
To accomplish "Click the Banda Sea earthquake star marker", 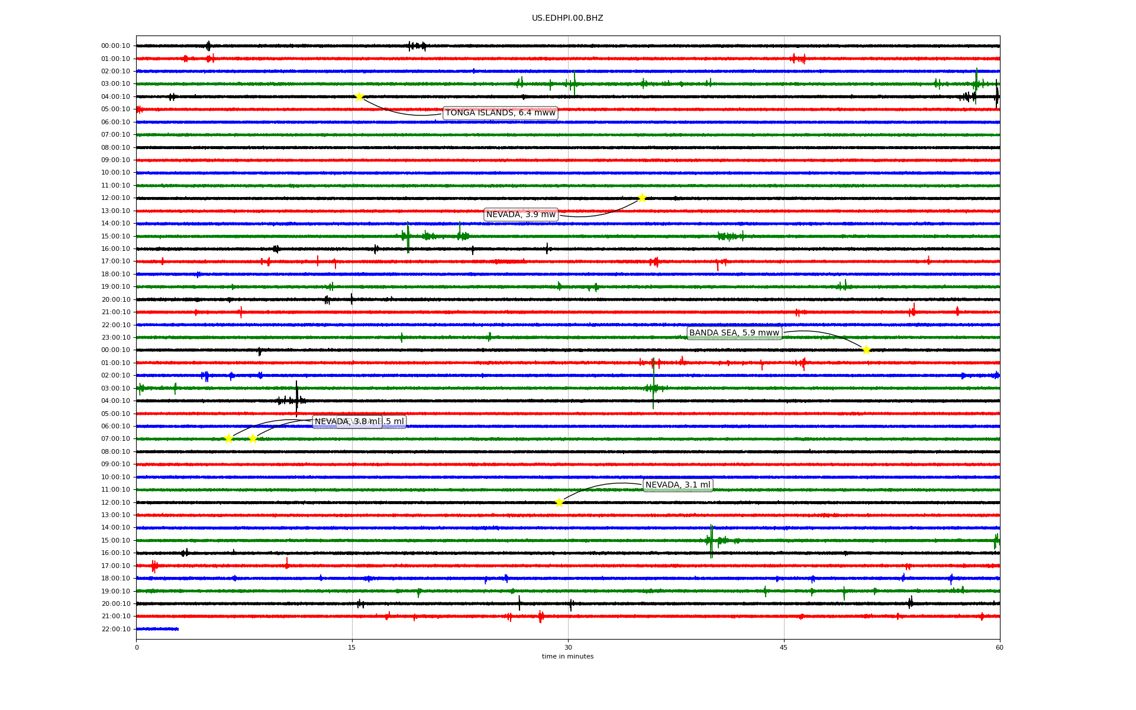I will point(866,350).
